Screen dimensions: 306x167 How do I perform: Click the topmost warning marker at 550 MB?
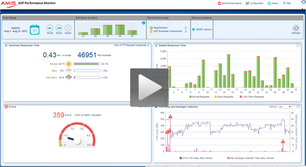coord(170,117)
